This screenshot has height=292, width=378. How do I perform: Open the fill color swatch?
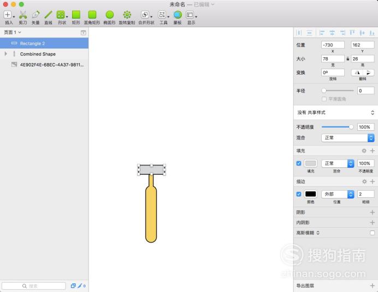click(x=310, y=163)
